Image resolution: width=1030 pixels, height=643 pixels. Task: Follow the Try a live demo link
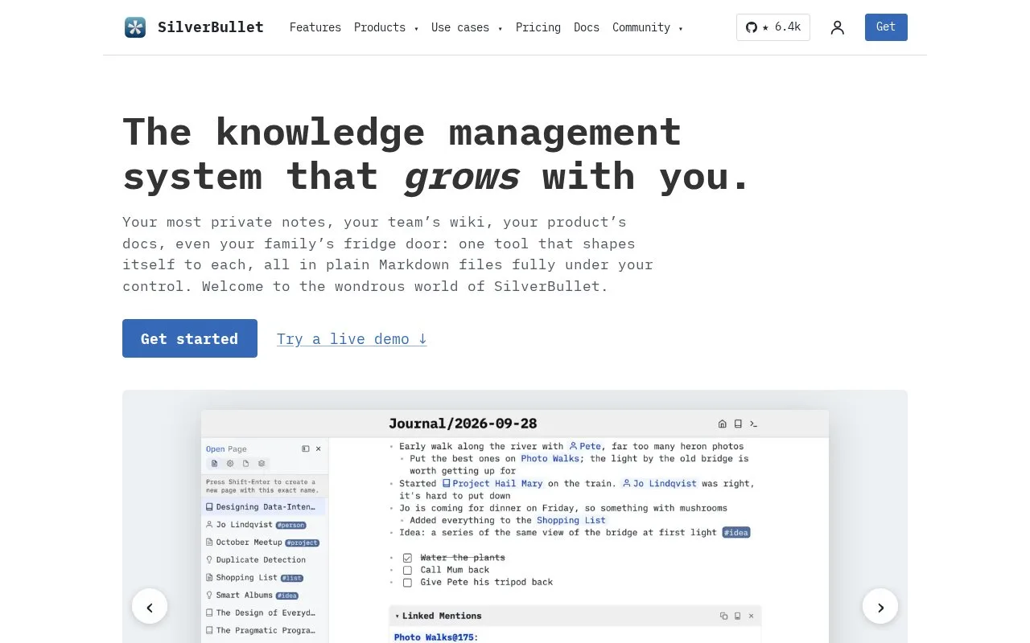coord(352,338)
